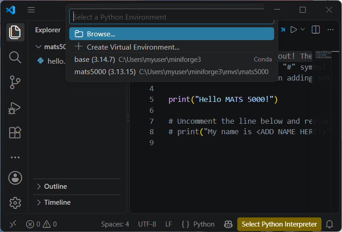The width and height of the screenshot is (342, 232).
Task: Click the VS Code logo icon
Action: (x=10, y=10)
